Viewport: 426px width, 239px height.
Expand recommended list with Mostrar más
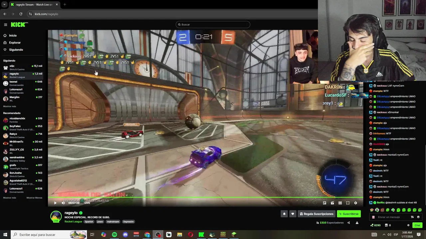pyautogui.click(x=9, y=198)
